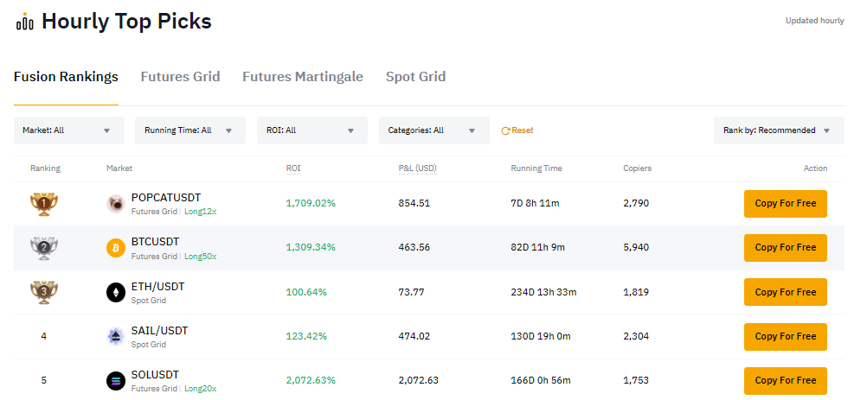Expand the Categories: All dropdown
This screenshot has height=400, width=867.
(433, 130)
